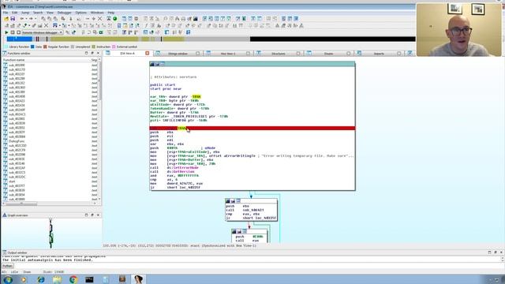Click the Save database toolbar icon
This screenshot has width=505, height=284.
13,19
